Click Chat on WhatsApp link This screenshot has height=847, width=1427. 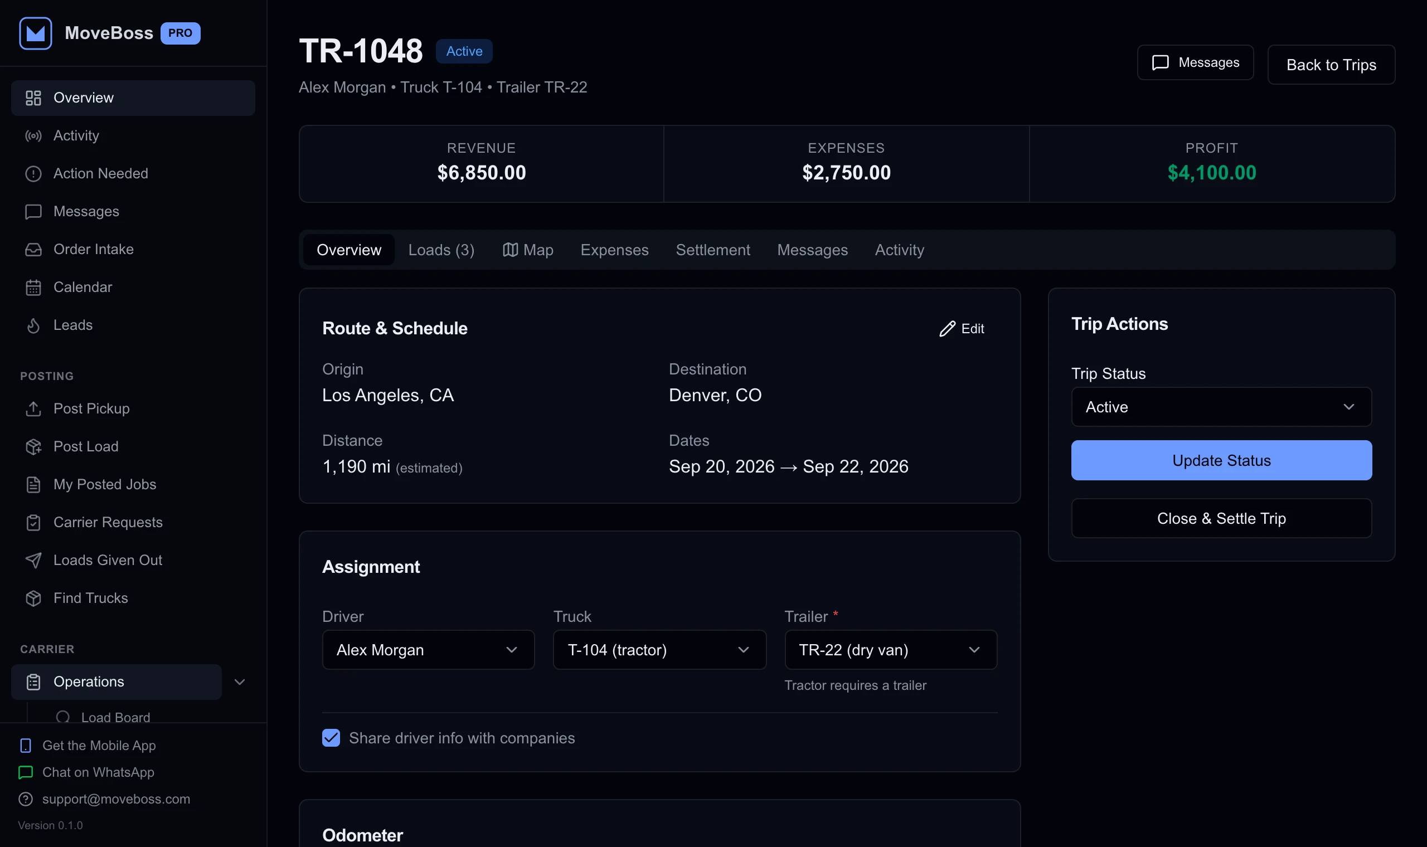click(x=87, y=772)
